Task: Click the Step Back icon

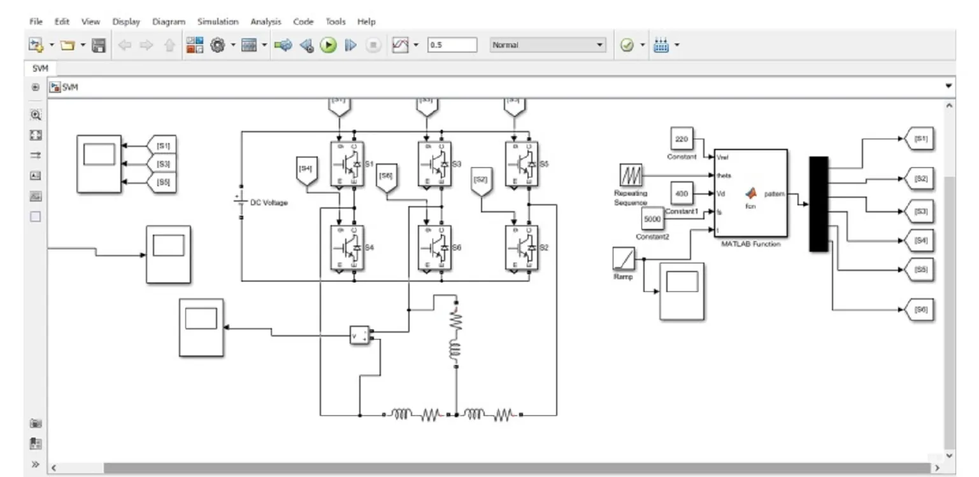Action: tap(306, 45)
